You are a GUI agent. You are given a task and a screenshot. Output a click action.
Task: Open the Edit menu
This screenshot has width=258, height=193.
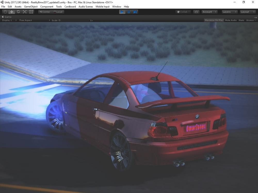10,7
